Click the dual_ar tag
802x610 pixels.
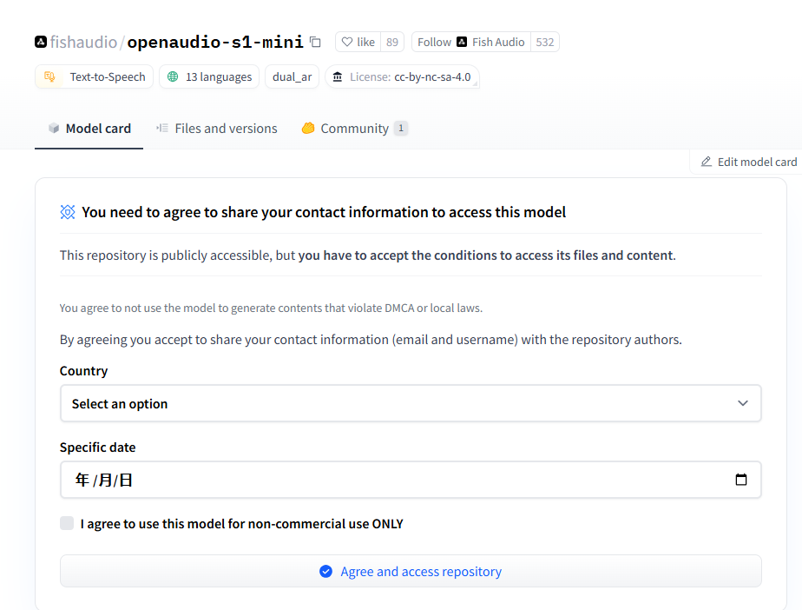292,76
